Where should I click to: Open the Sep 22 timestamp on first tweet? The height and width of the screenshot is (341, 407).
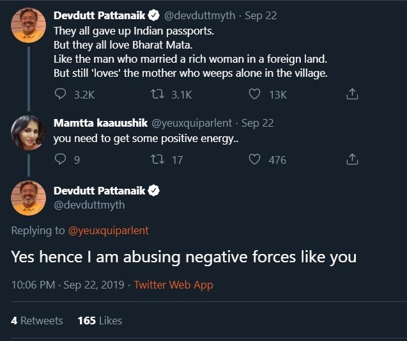[x=263, y=15]
